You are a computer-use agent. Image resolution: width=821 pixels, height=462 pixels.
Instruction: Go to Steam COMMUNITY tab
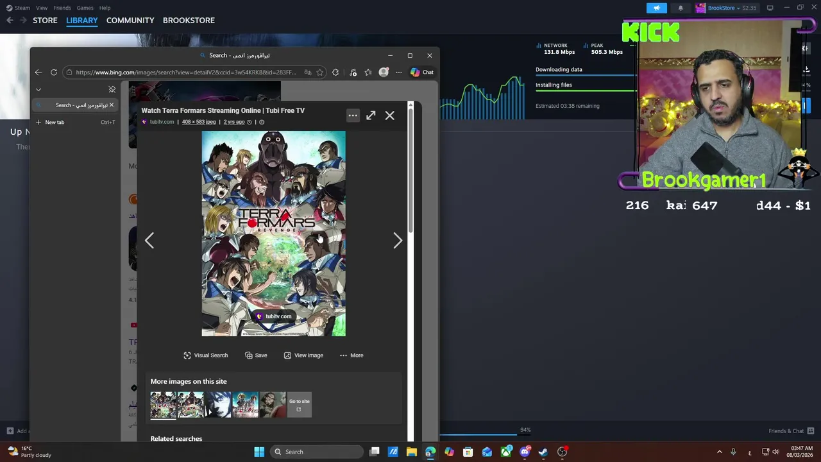[130, 21]
